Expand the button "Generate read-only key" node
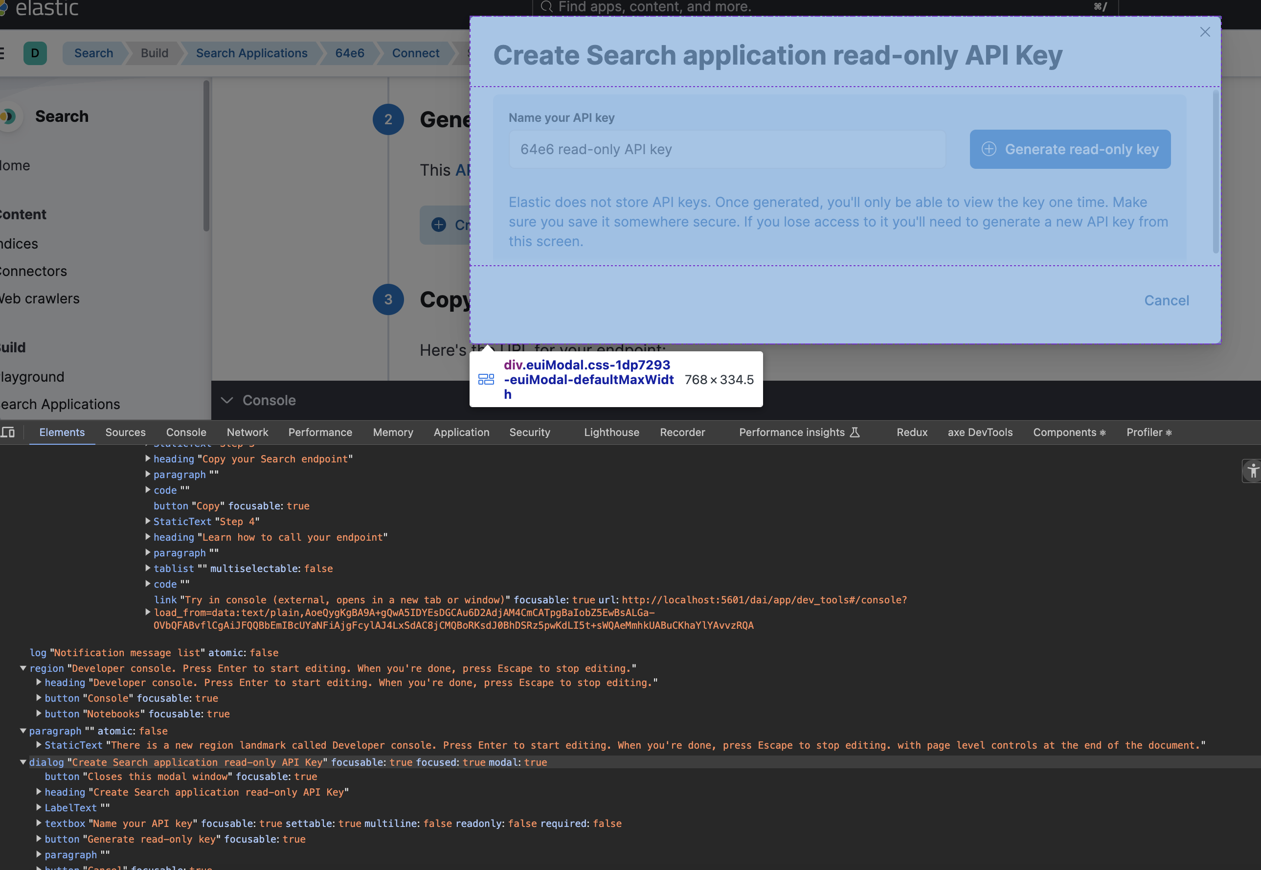Image resolution: width=1261 pixels, height=870 pixels. tap(39, 839)
